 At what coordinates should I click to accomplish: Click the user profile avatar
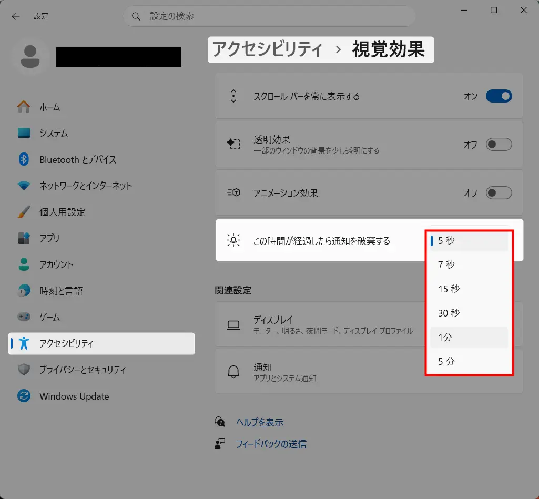click(30, 57)
